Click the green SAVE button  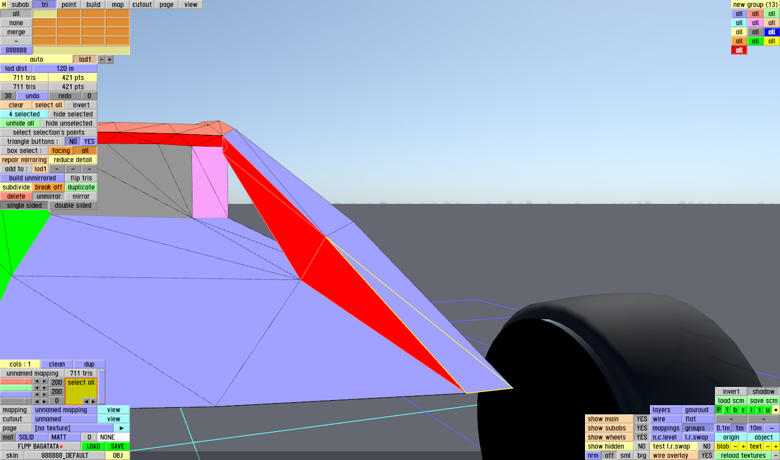coord(118,446)
